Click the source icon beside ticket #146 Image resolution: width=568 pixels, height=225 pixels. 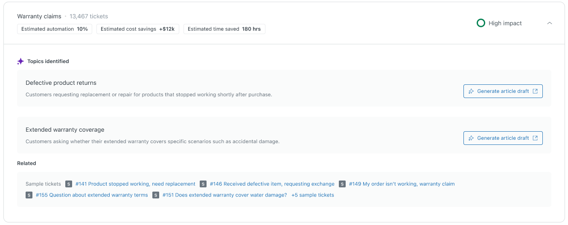point(203,184)
